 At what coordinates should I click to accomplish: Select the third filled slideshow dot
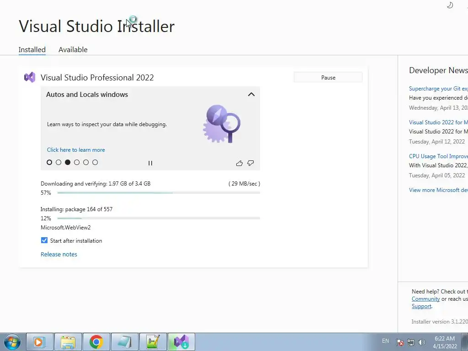click(x=68, y=162)
